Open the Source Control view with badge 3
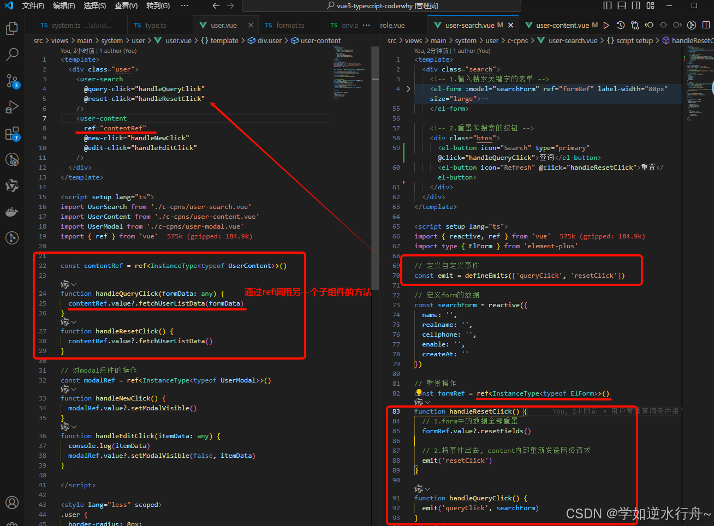Screen dimensions: 714x526 click(12, 81)
